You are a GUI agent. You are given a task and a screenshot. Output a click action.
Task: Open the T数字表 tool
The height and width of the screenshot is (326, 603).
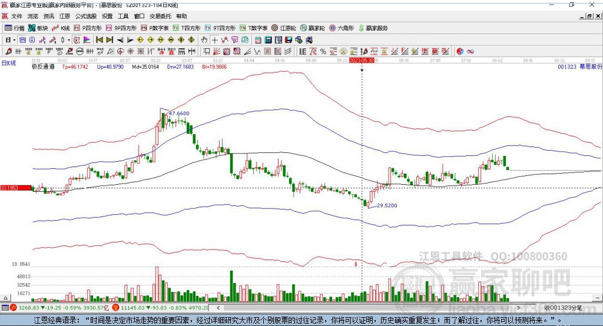[253, 28]
